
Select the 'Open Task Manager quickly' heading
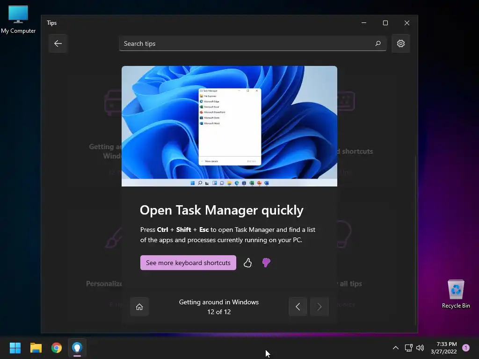pos(222,210)
